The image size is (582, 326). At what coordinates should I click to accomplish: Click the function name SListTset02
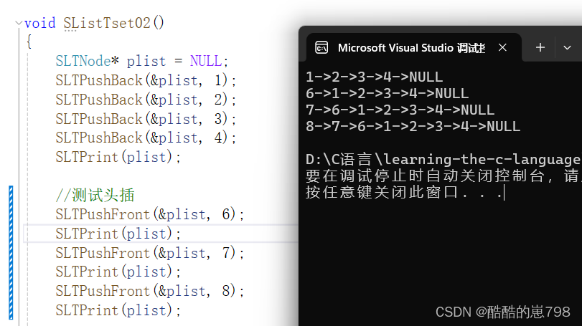pyautogui.click(x=107, y=24)
